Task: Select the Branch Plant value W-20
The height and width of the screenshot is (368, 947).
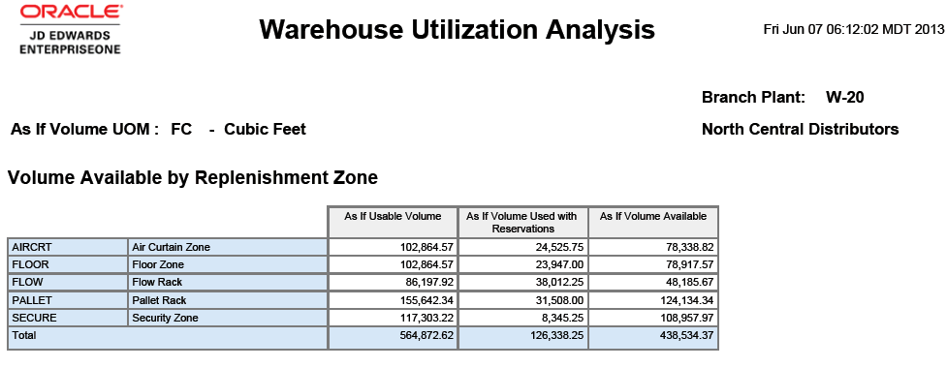Action: (x=844, y=97)
